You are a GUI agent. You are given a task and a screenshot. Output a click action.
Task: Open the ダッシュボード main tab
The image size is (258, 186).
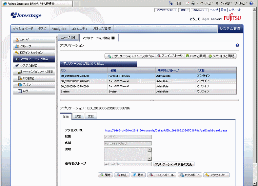point(23,28)
